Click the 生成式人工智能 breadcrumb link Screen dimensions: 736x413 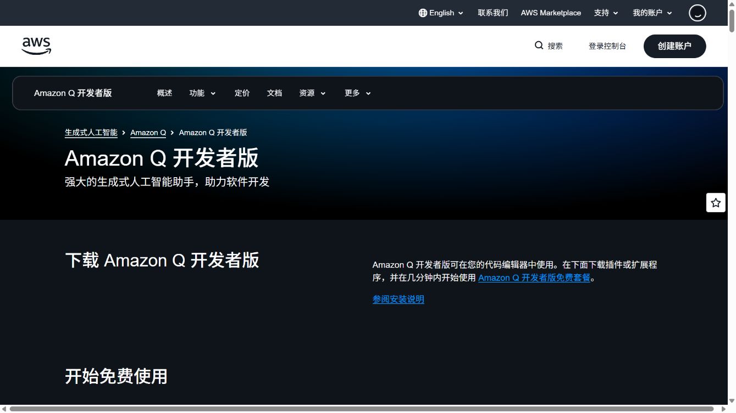[x=91, y=133]
